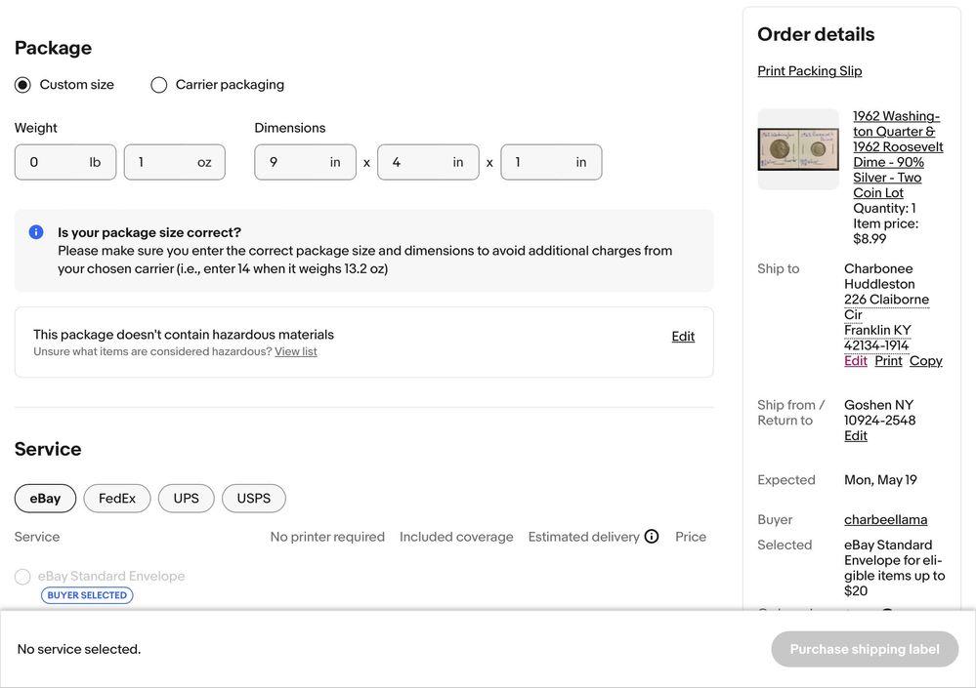Click the Estimated delivery info icon
The image size is (976, 688).
(x=651, y=537)
